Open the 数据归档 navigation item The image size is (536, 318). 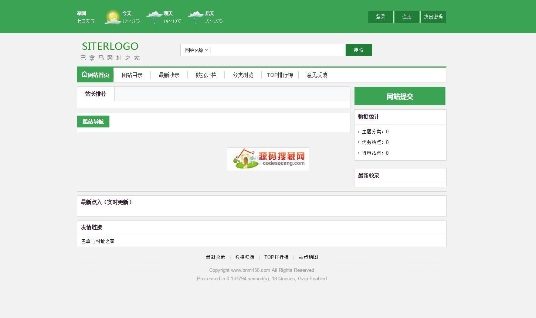206,75
